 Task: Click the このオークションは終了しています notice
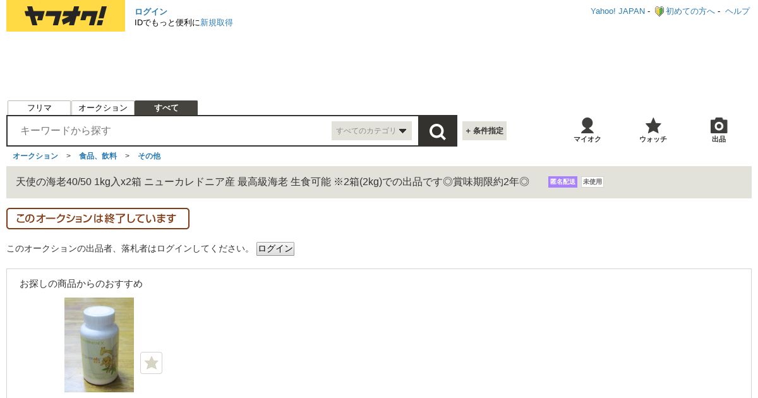coord(98,219)
